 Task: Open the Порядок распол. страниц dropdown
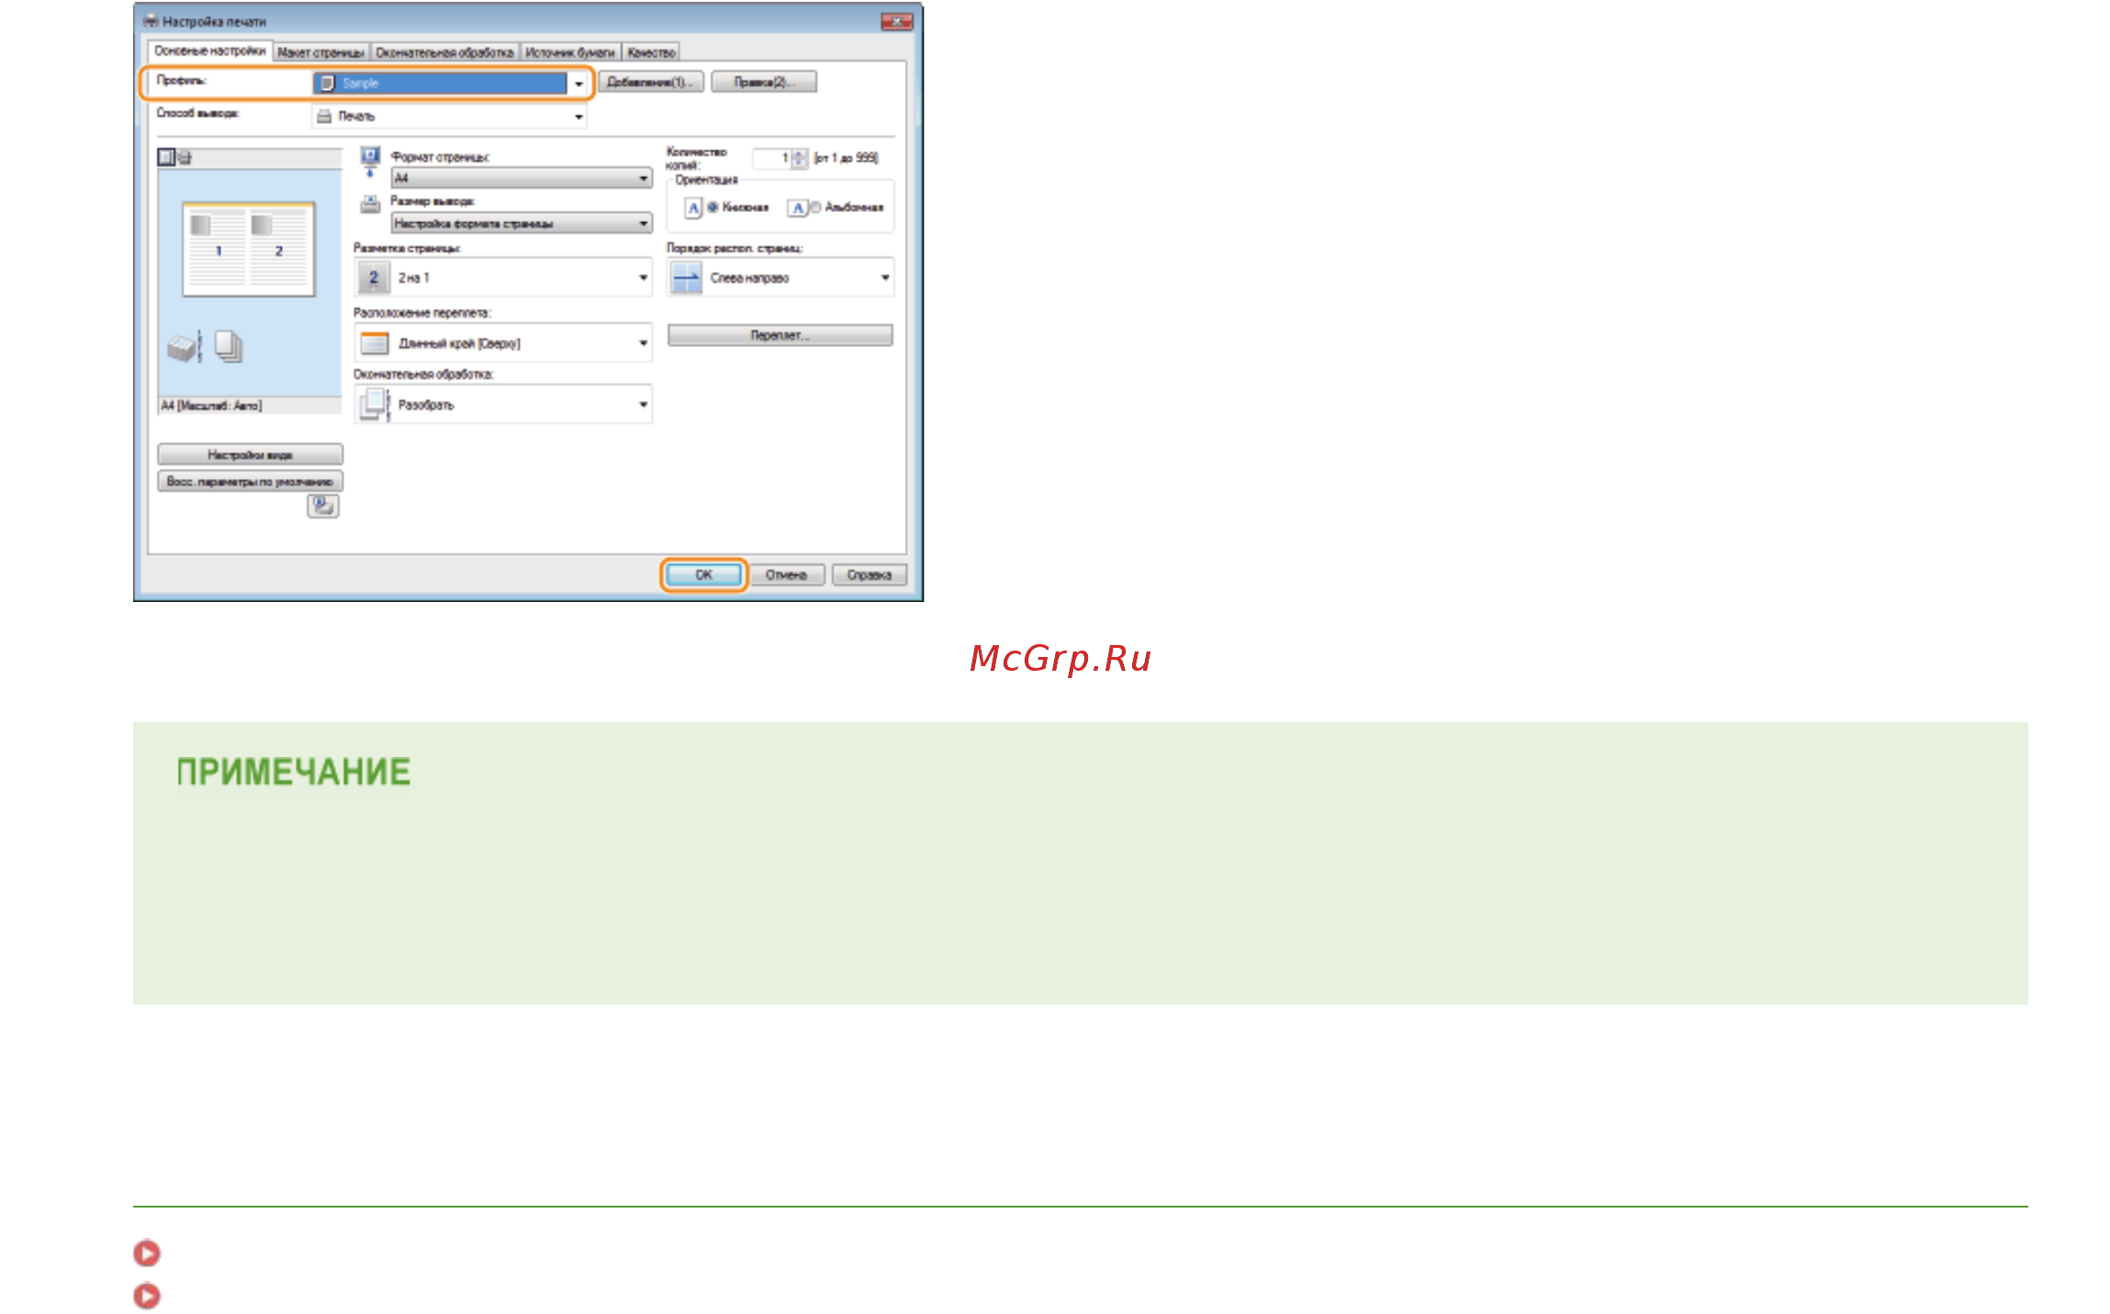(780, 277)
